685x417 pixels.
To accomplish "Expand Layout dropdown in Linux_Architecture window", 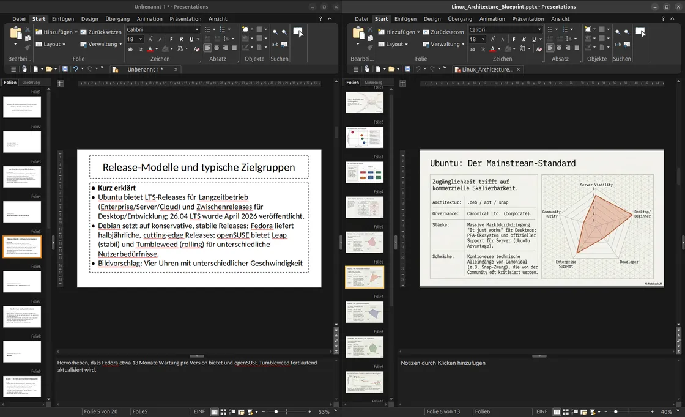I will click(x=406, y=45).
